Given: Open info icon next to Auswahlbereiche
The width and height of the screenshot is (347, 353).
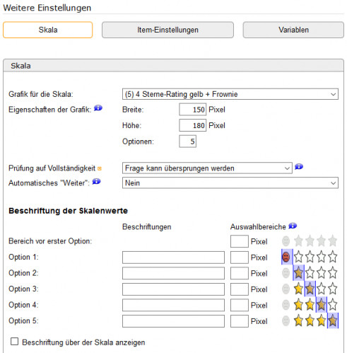Looking at the screenshot, I should [x=293, y=226].
